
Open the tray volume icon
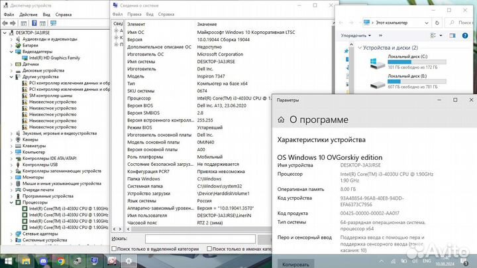(414, 261)
